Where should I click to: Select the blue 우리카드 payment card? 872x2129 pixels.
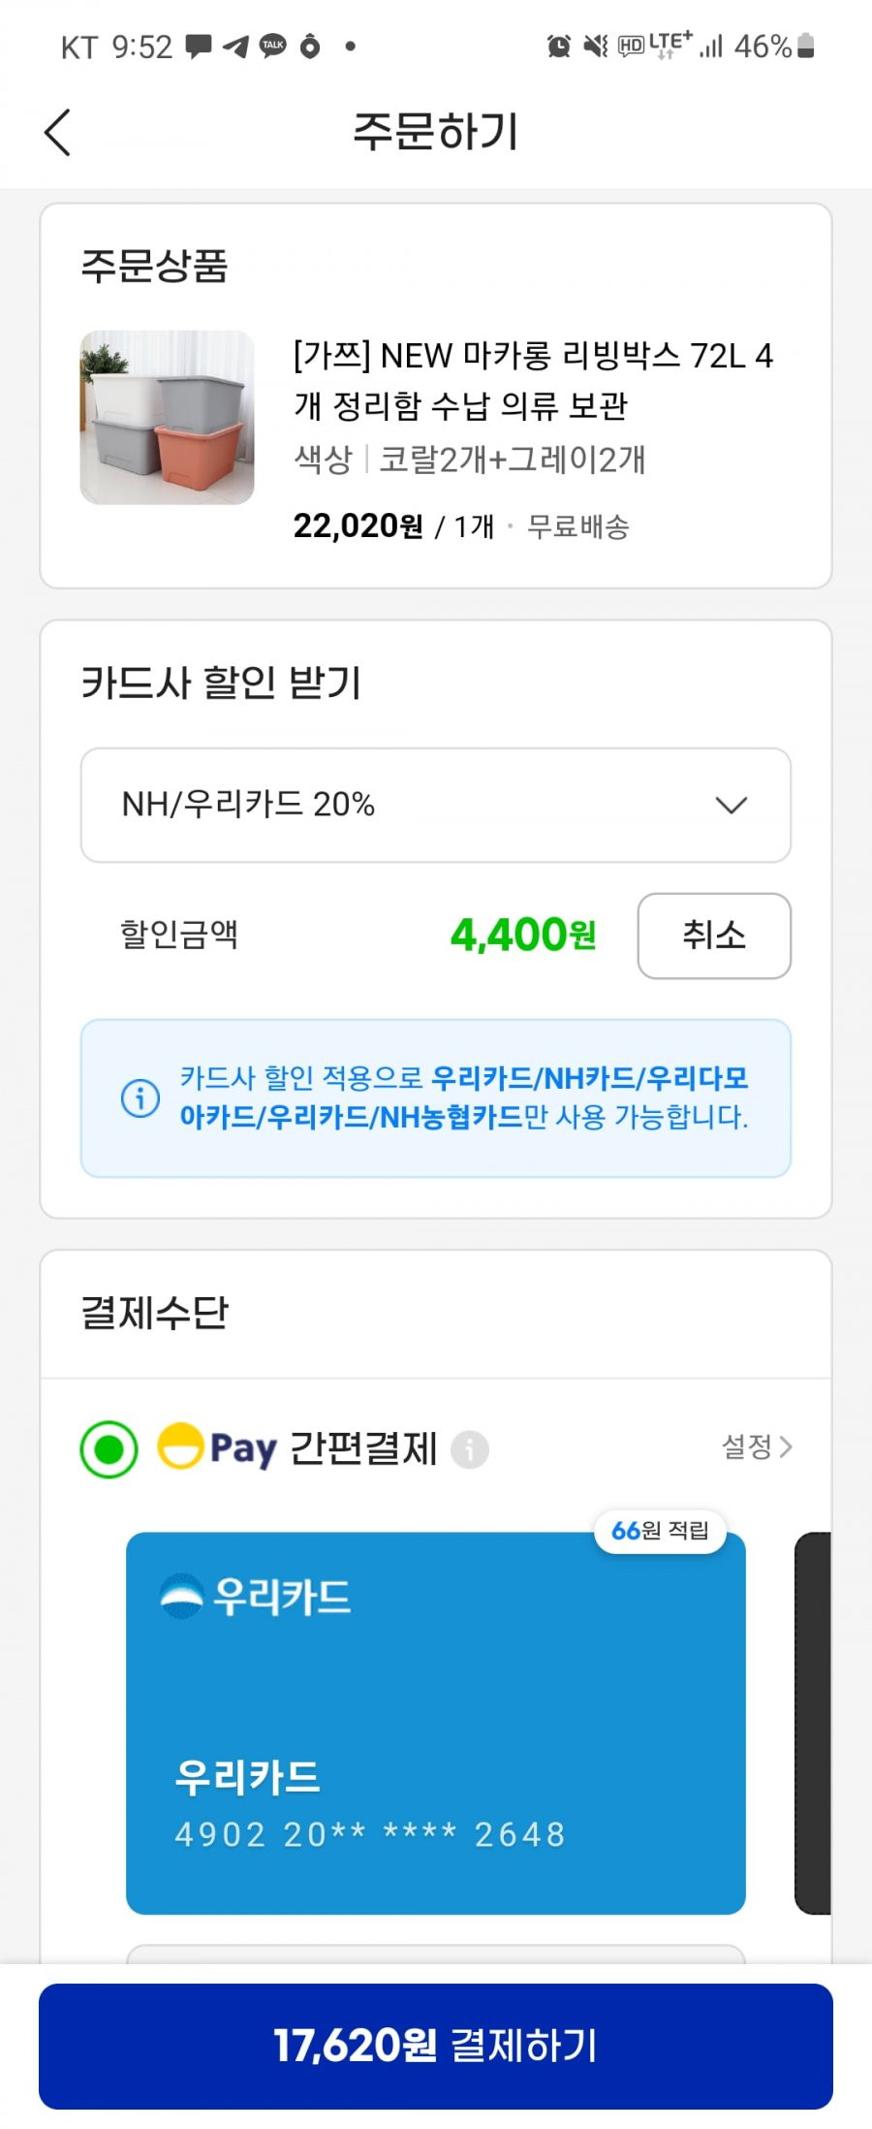click(x=436, y=1723)
